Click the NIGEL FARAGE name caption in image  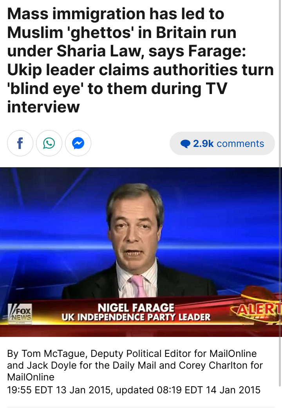click(x=136, y=308)
